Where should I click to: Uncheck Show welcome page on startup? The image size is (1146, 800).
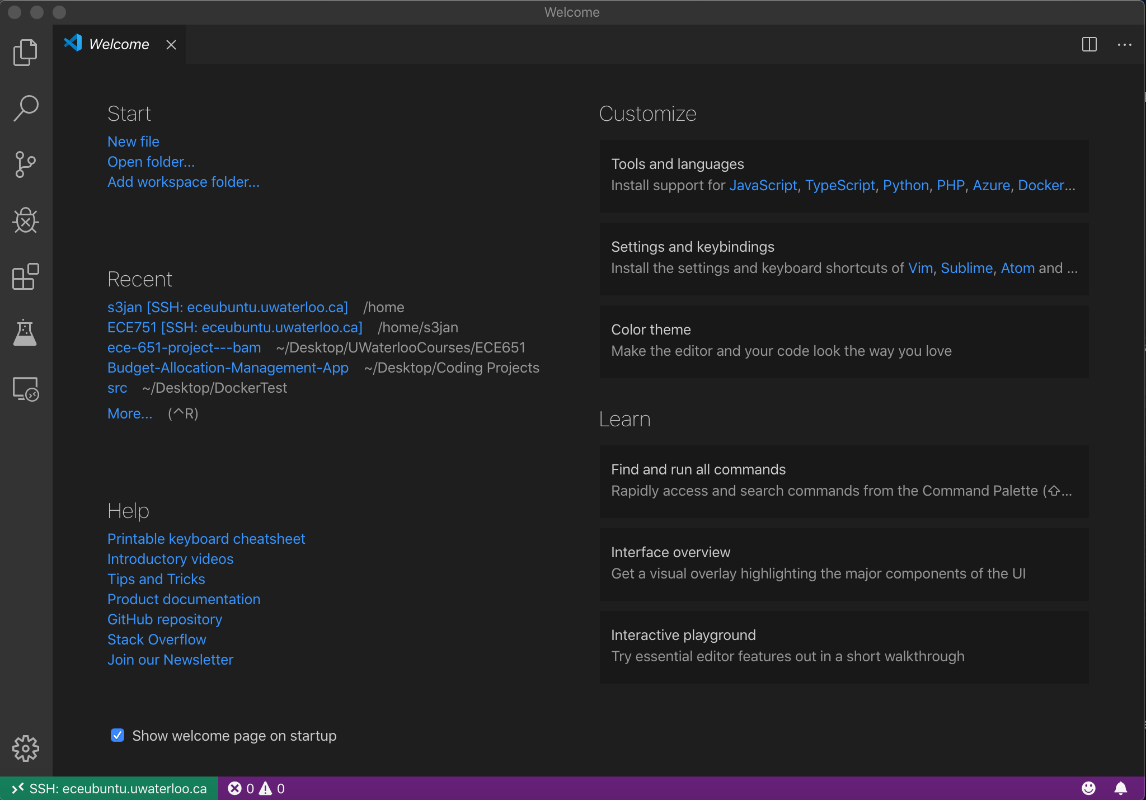point(118,735)
